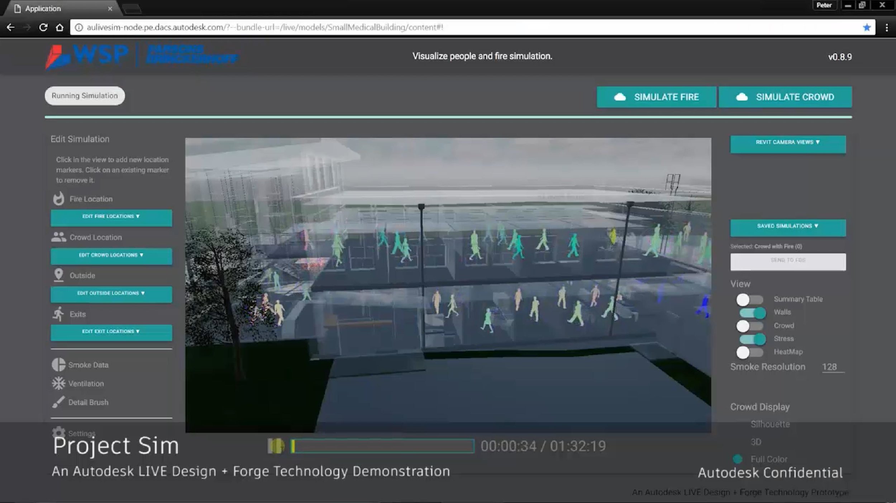Click the Exits running person icon
This screenshot has height=503, width=896.
(58, 314)
